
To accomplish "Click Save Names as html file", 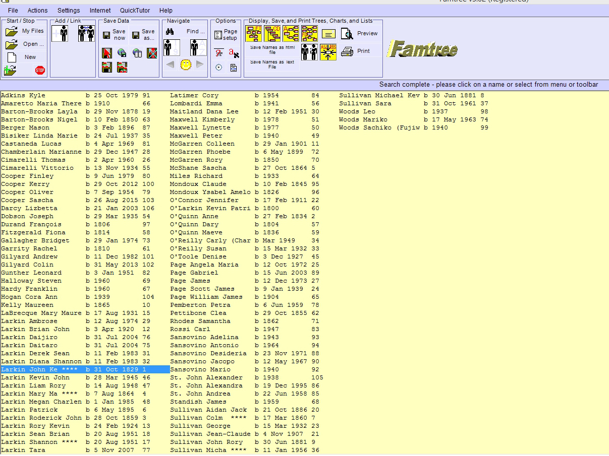I will (x=272, y=49).
